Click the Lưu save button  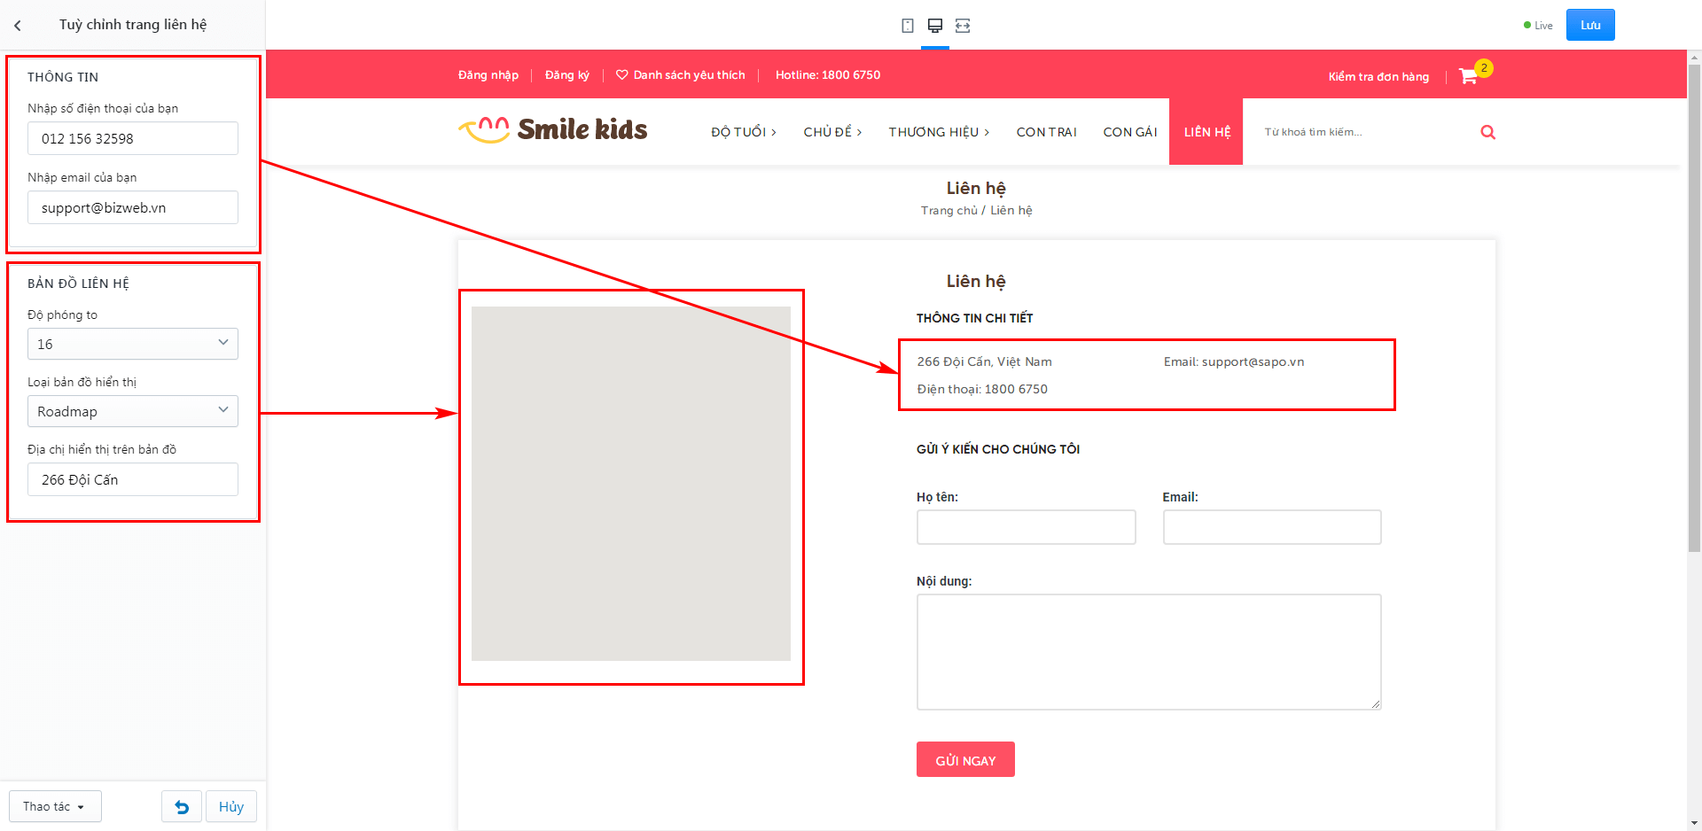pos(1590,25)
